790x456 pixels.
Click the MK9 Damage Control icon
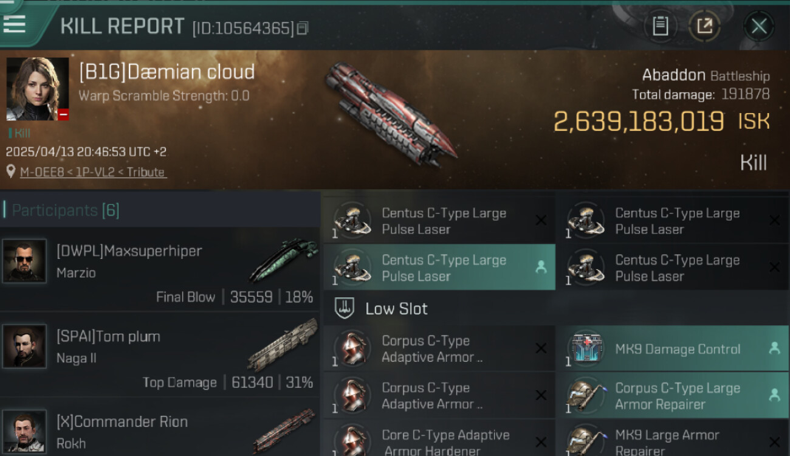click(x=586, y=349)
